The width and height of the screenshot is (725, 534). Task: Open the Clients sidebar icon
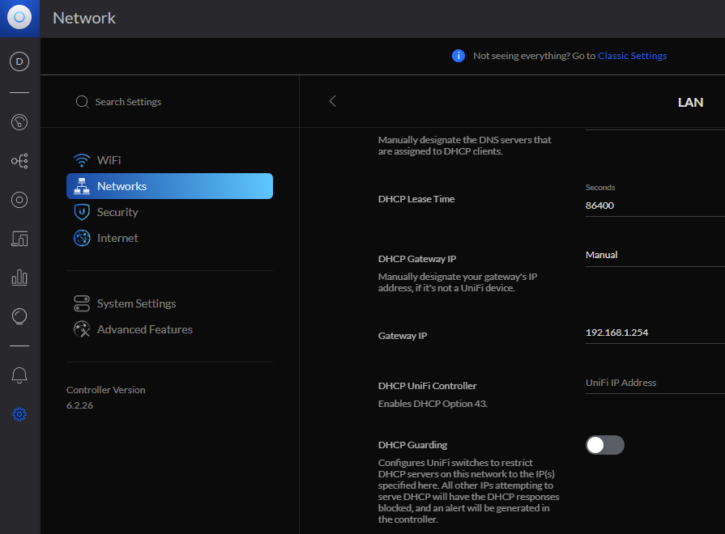[19, 239]
